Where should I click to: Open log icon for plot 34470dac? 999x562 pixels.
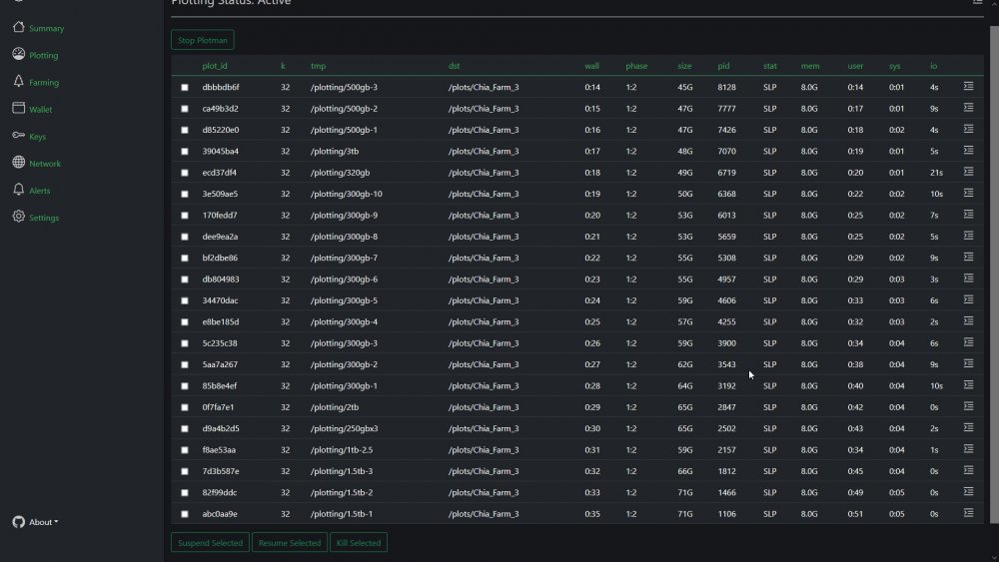coord(968,299)
